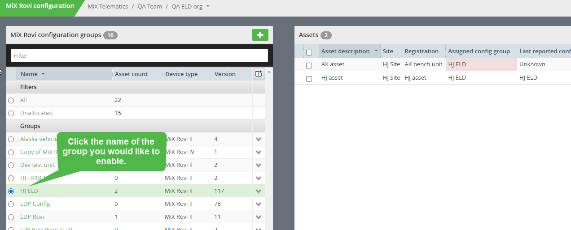Click the Assets count badge 2

click(326, 35)
